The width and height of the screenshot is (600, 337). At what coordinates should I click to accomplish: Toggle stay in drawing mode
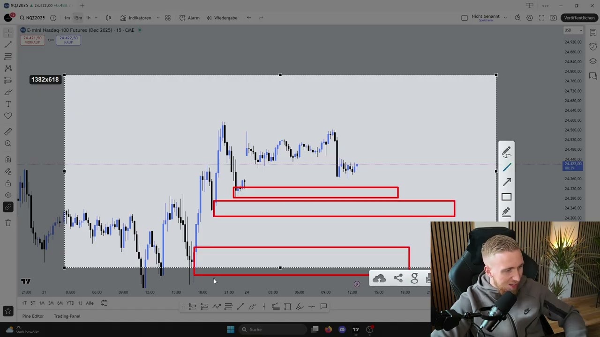click(8, 172)
